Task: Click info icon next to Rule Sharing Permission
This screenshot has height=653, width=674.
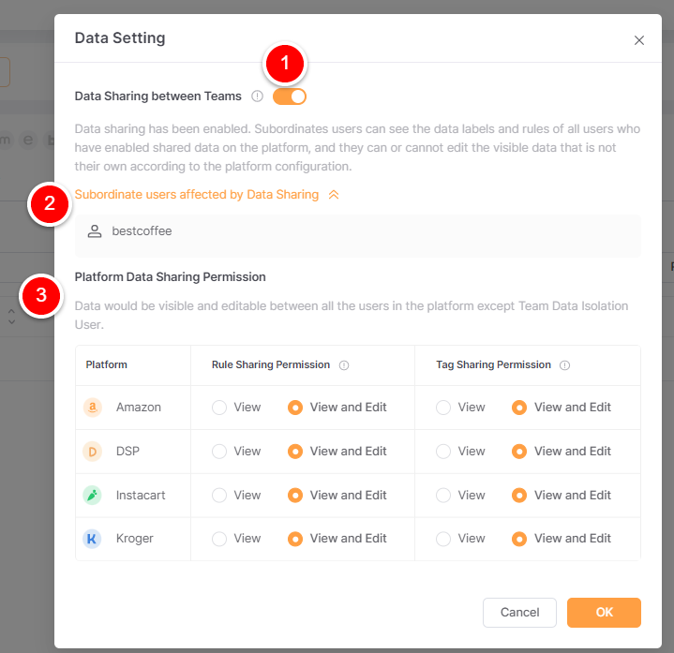Action: pyautogui.click(x=344, y=365)
